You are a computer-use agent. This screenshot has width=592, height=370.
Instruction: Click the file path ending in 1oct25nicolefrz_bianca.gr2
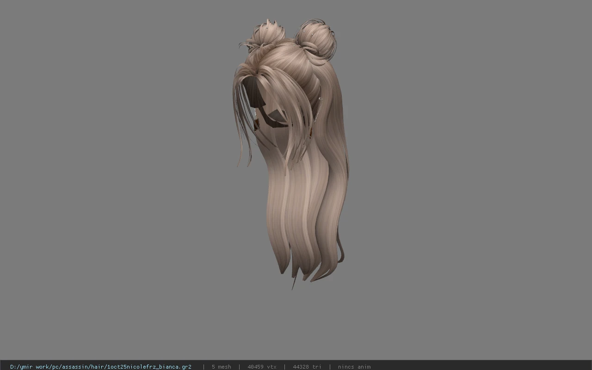click(x=101, y=367)
